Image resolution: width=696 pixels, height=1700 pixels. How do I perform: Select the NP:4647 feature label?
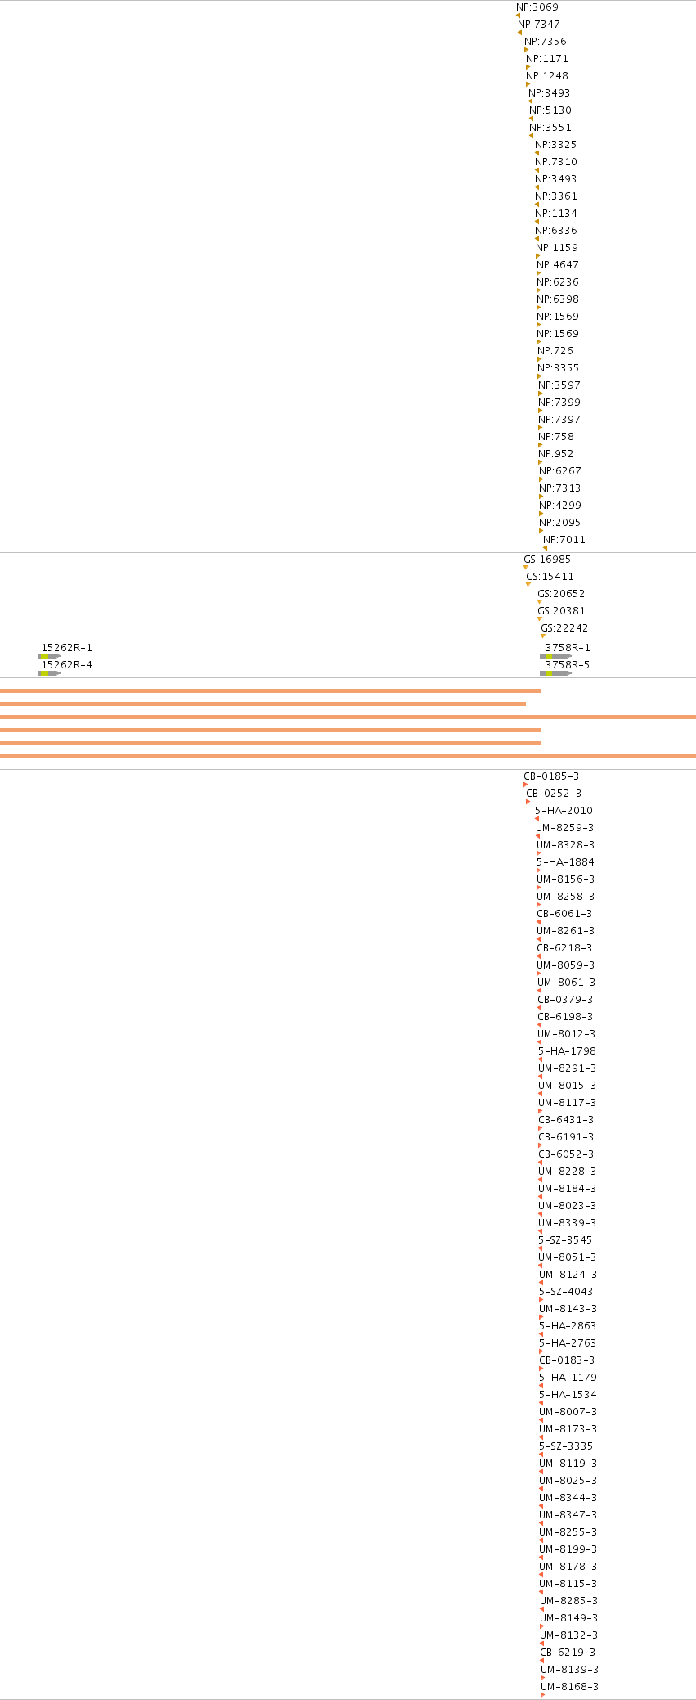point(558,265)
